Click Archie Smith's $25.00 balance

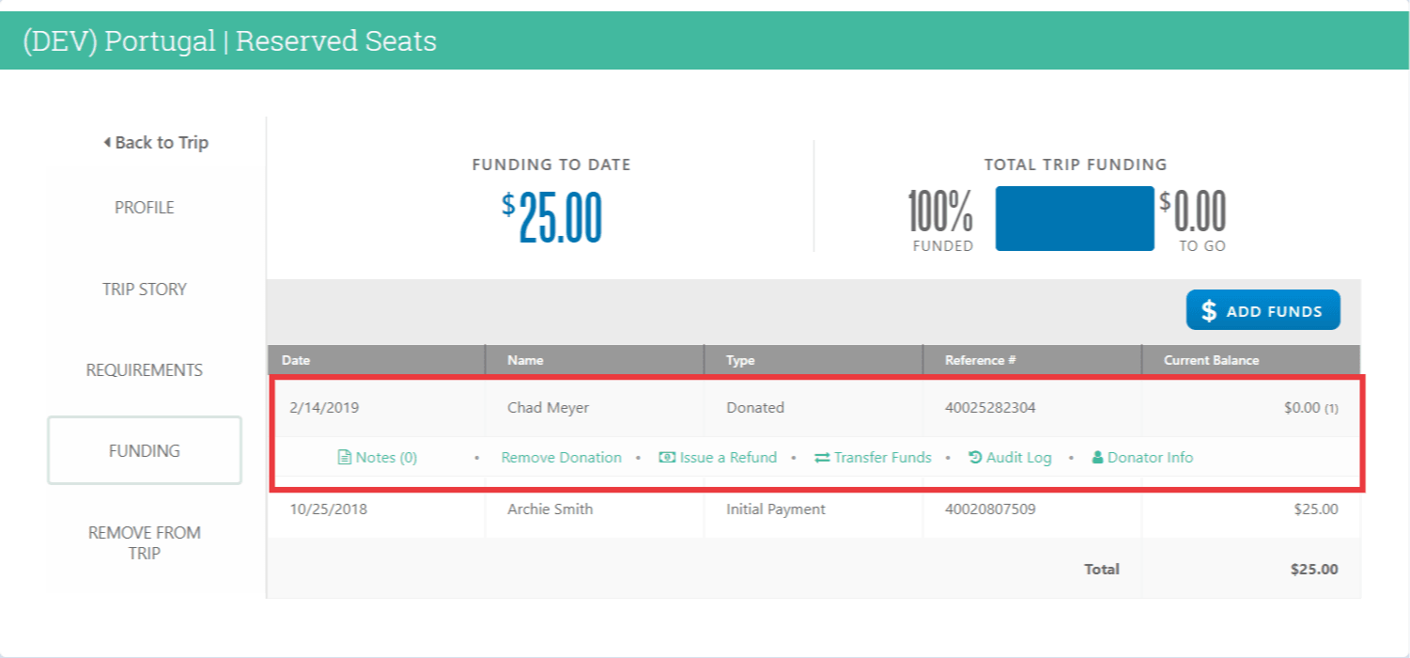[1316, 509]
